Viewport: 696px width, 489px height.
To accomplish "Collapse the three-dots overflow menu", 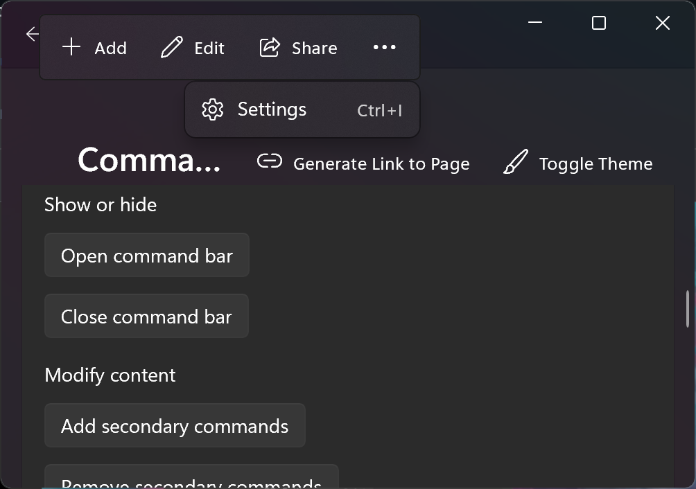I will [x=385, y=47].
